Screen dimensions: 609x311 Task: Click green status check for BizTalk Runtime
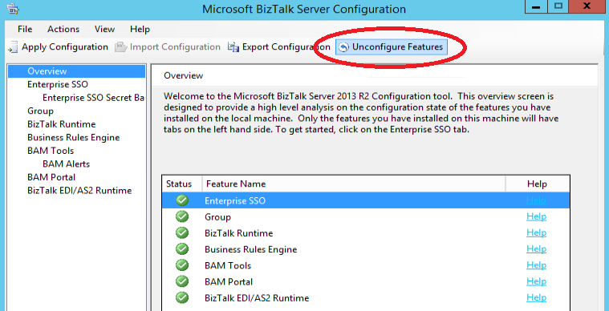(x=182, y=233)
